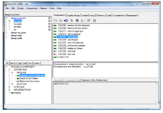Click the green status icon of CALC021
The height and width of the screenshot is (113, 163).
[55, 37]
